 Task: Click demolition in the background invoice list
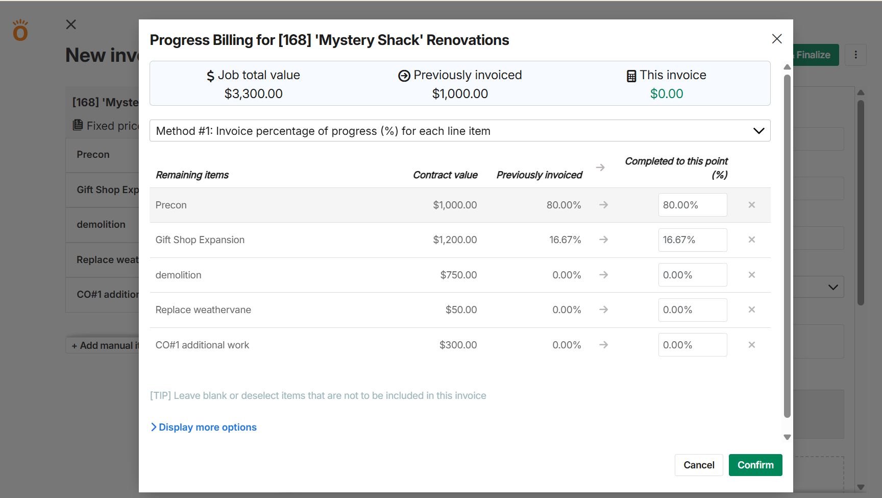tap(101, 224)
